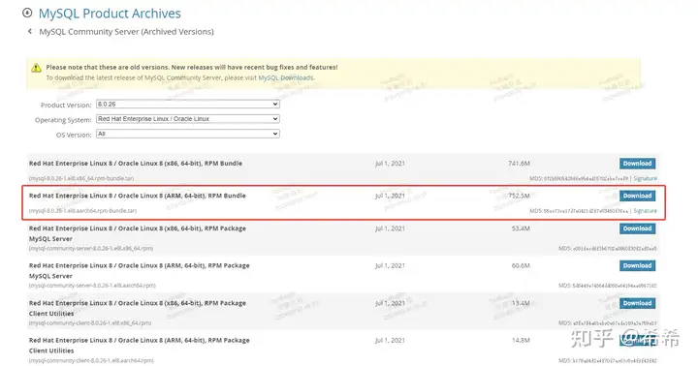Click the MD5 checksum of x86 MySQL Server package
Viewport: 698px width, 366px height.
[608, 248]
